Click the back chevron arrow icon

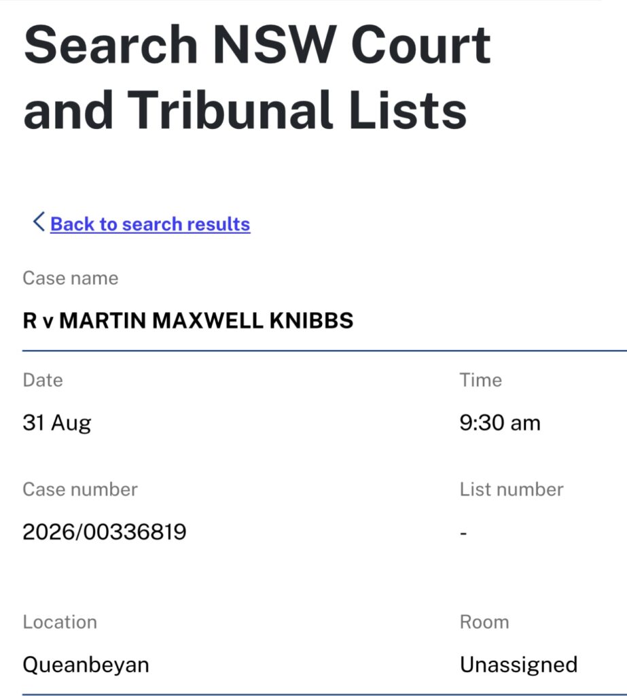coord(39,222)
